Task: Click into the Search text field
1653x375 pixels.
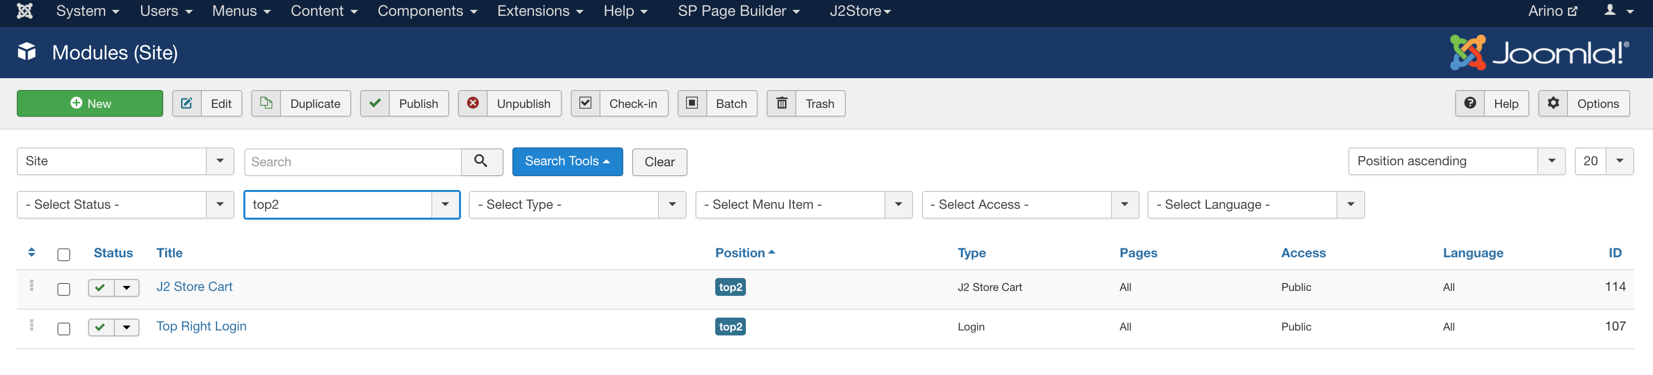Action: point(353,162)
